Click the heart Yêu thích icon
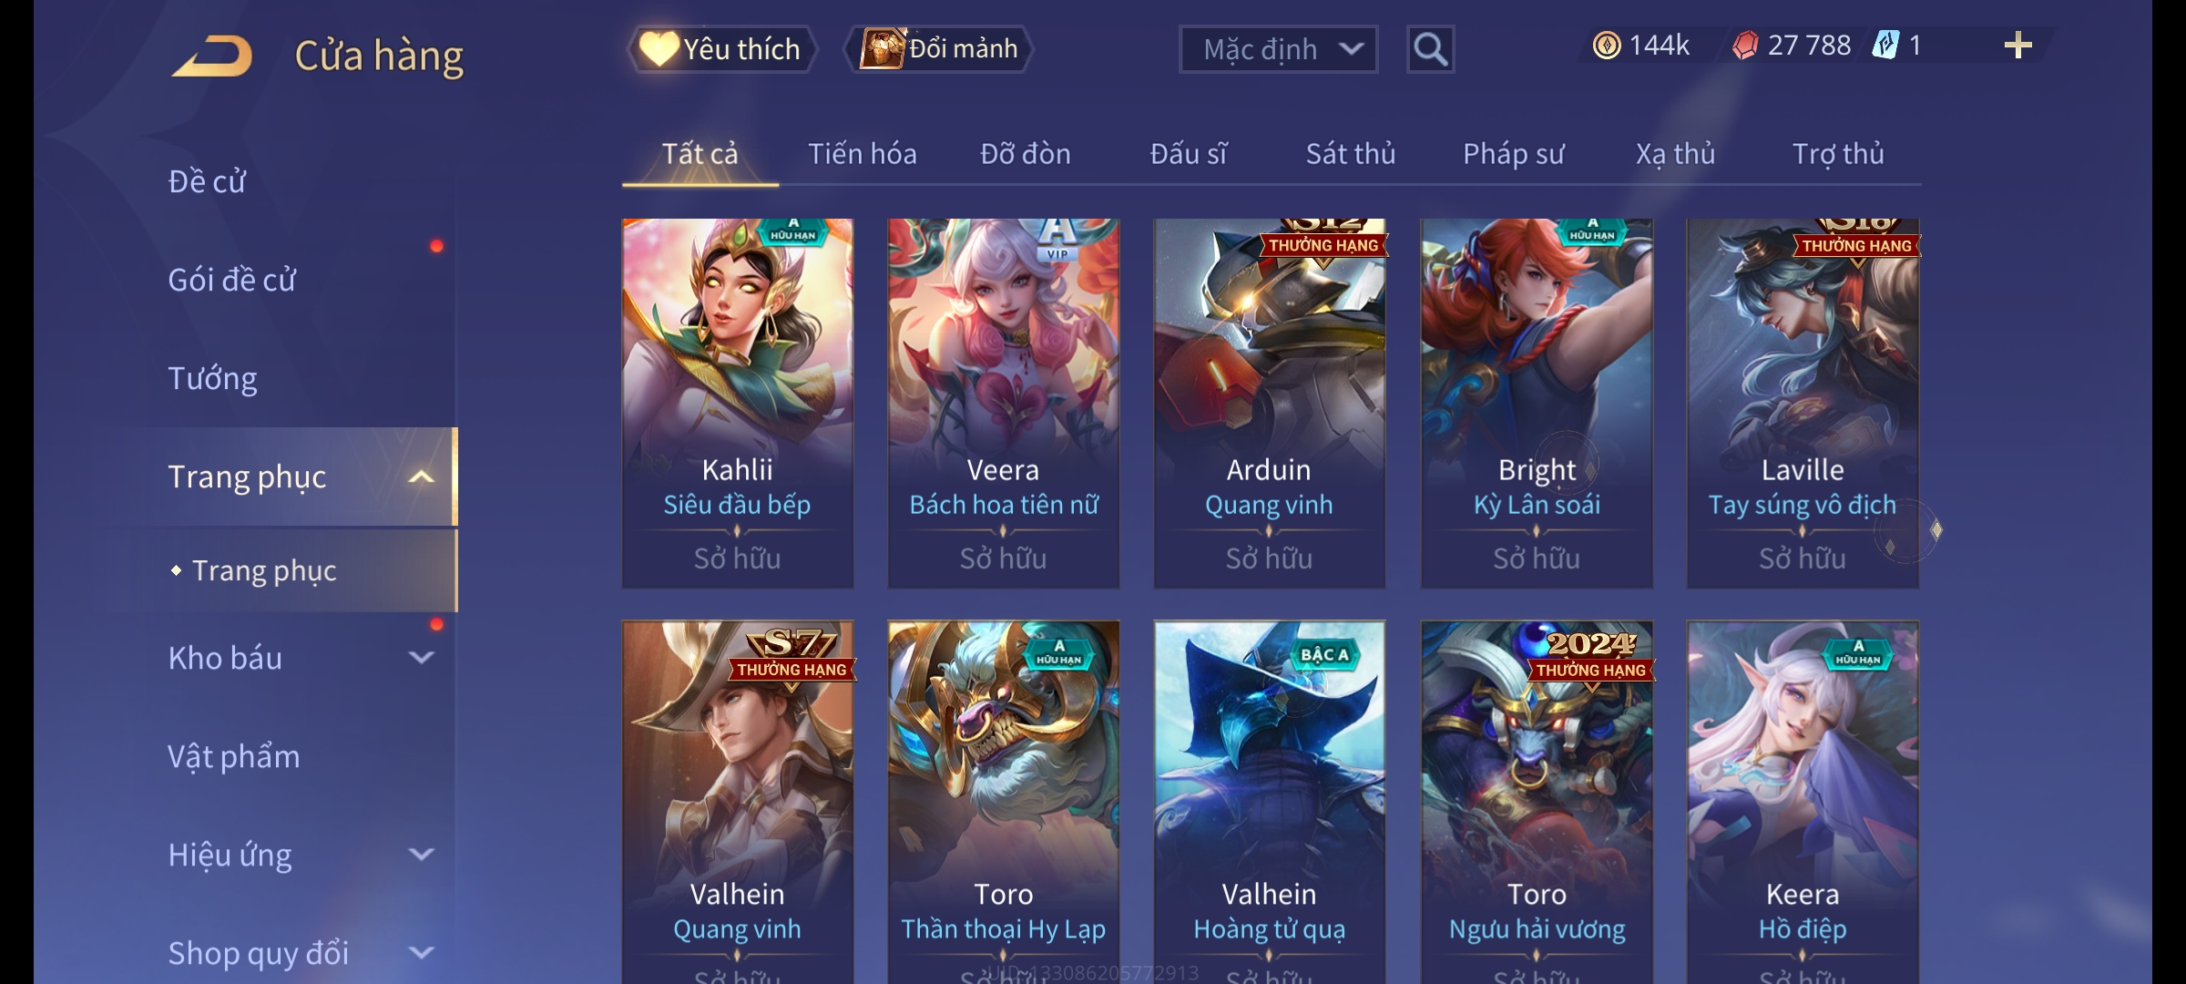The width and height of the screenshot is (2186, 984). tap(659, 48)
